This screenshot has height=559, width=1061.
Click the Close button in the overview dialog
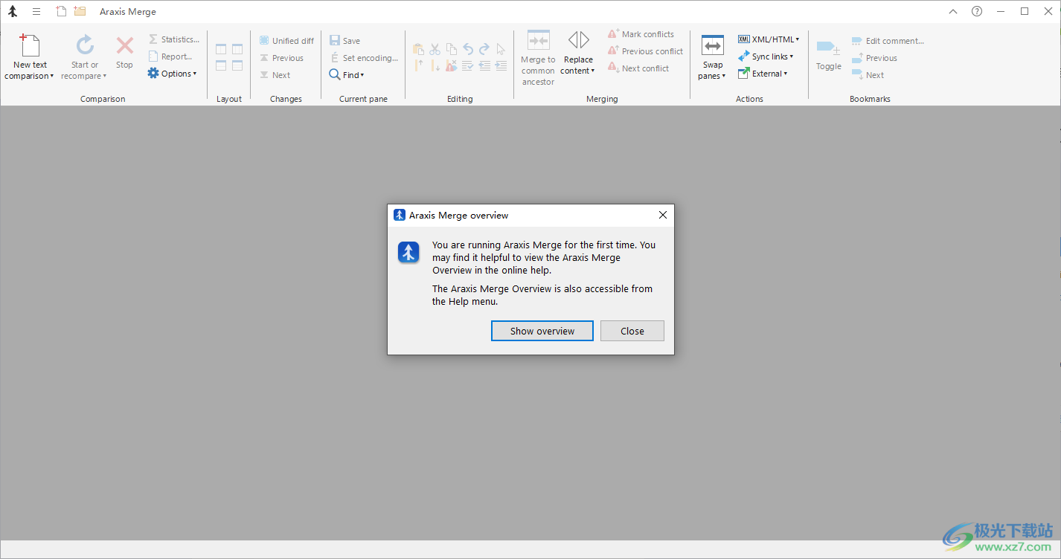pos(632,331)
